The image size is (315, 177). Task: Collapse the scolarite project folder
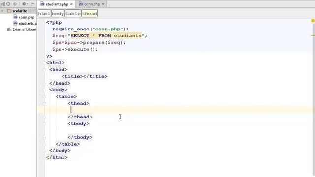(2, 11)
